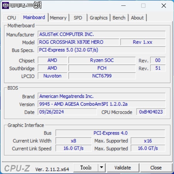Screen dimensions: 174x174
Task: Click the Current Link Width x8 value
Action: 73,141
